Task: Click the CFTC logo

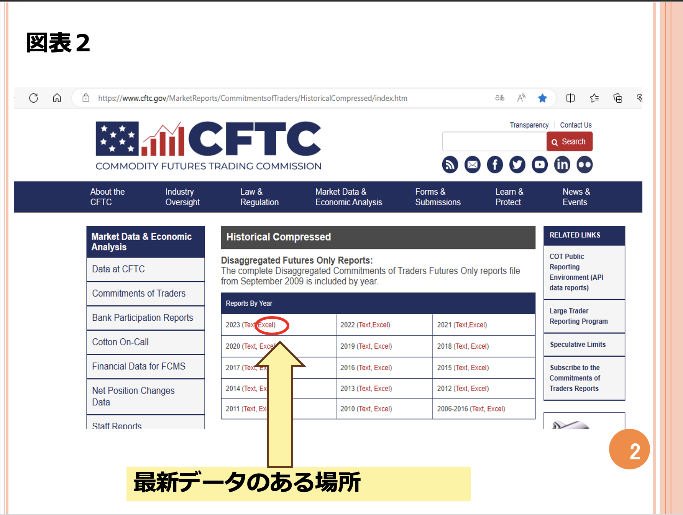Action: click(209, 146)
